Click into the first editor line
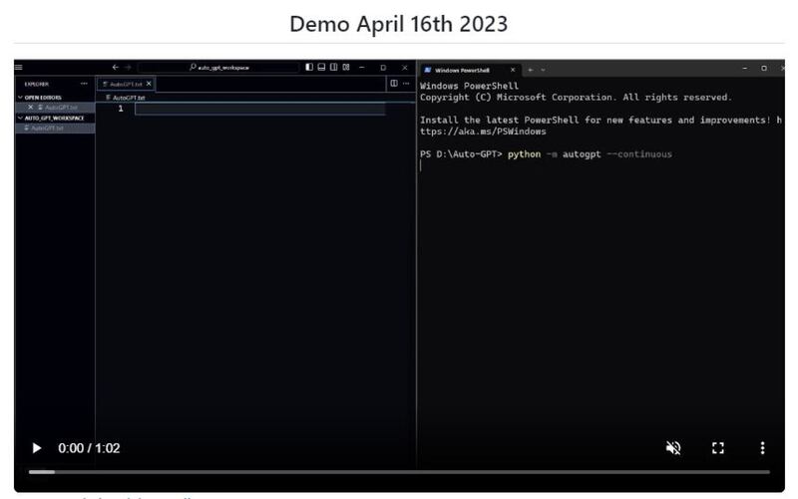Viewport: 798px width, 499px height. pos(259,109)
